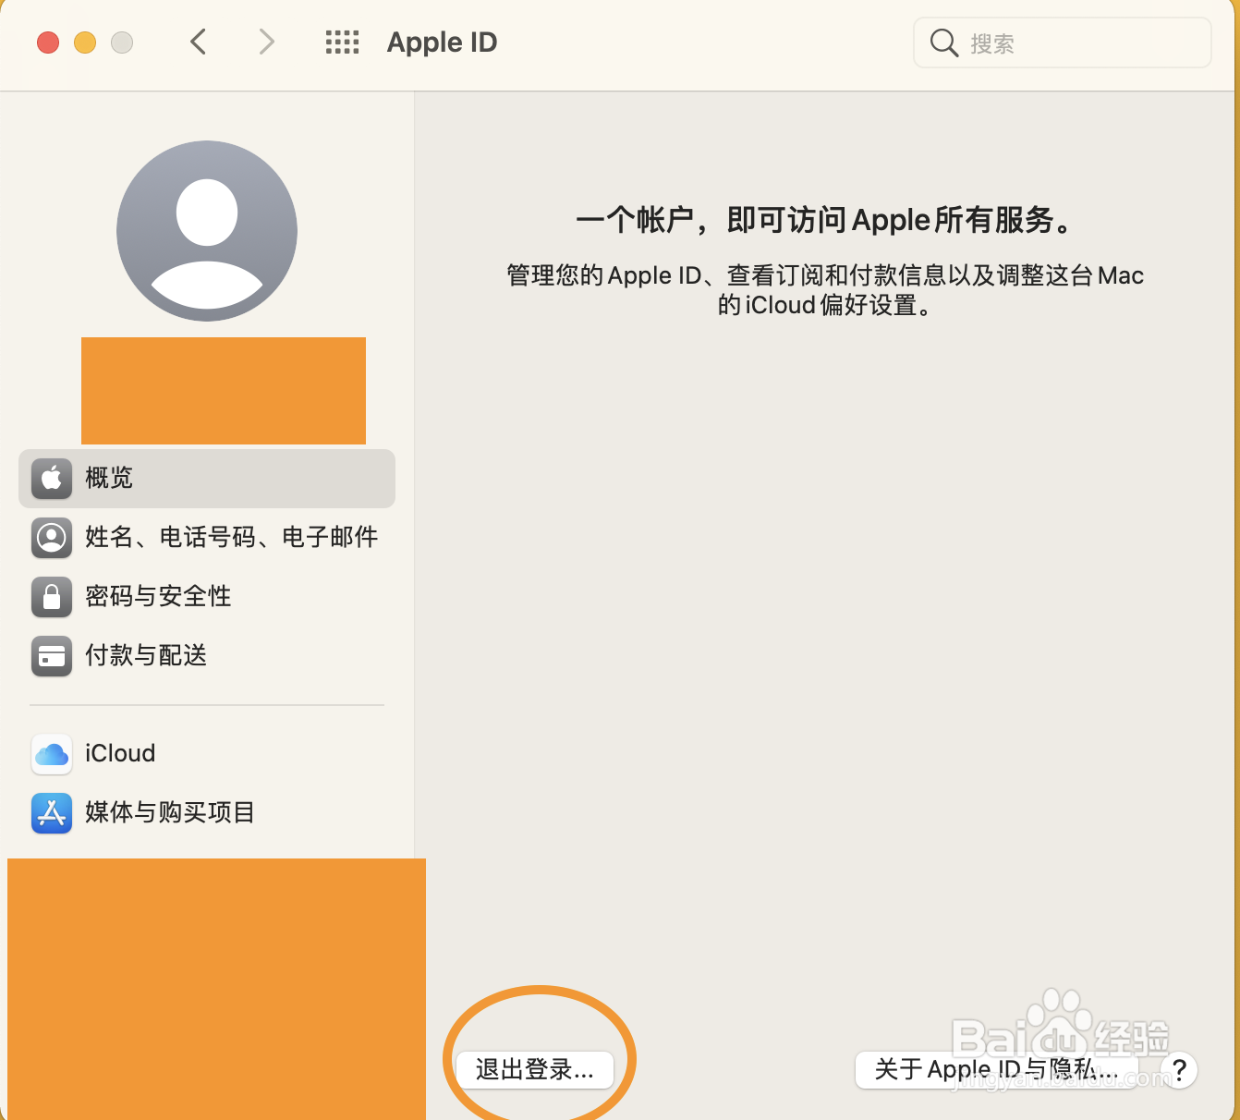Click the App Store icon for 媒体与购买项目
Screen dimensions: 1240x1120
click(x=52, y=813)
